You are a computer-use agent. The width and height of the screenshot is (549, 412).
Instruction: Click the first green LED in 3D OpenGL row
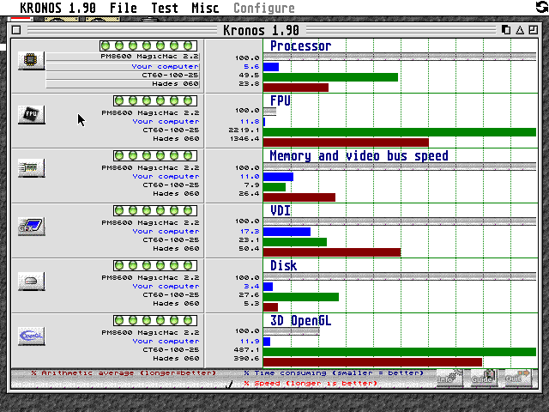(119, 320)
